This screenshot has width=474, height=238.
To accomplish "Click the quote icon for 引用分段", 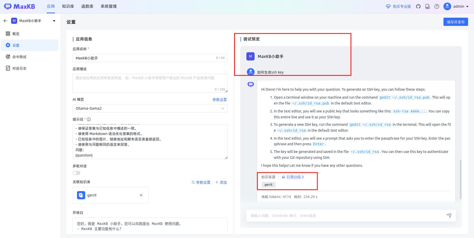I will pos(284,177).
